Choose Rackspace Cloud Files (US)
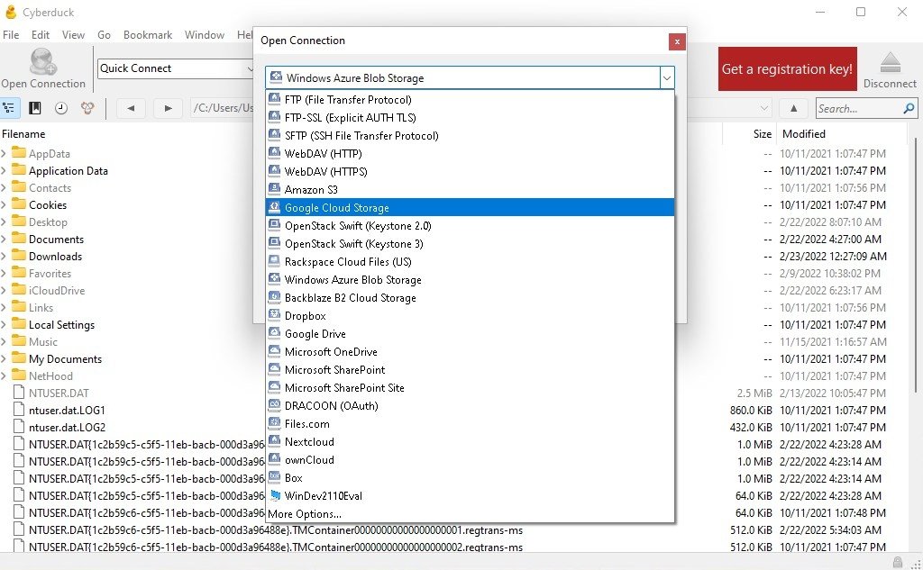Screen dimensions: 923x570 470,261
